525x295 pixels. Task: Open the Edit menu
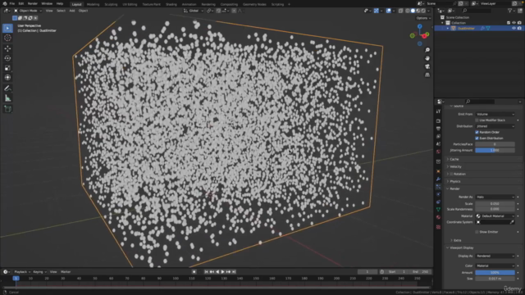coord(21,3)
